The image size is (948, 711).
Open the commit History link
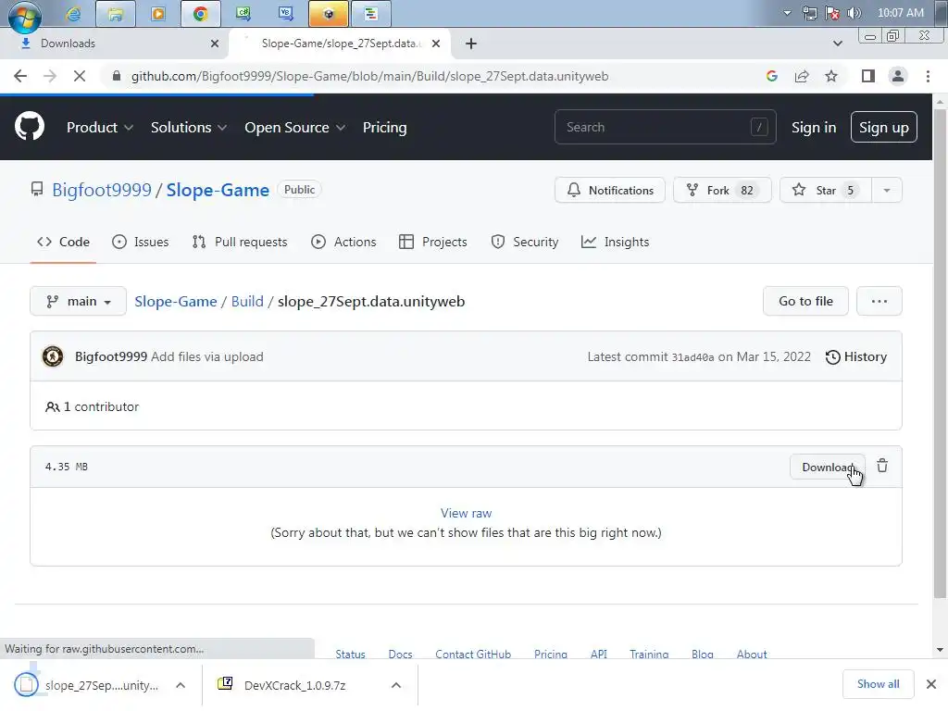[856, 356]
